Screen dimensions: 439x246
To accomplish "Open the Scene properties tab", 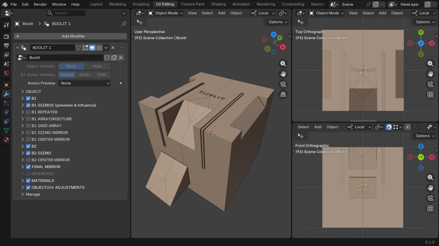I will [x=6, y=64].
